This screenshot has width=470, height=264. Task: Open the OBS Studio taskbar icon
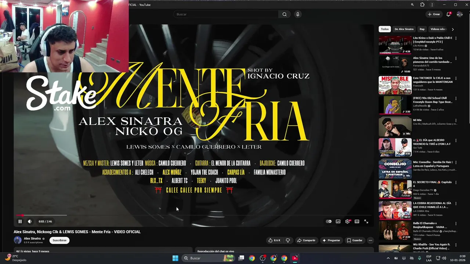point(263,258)
